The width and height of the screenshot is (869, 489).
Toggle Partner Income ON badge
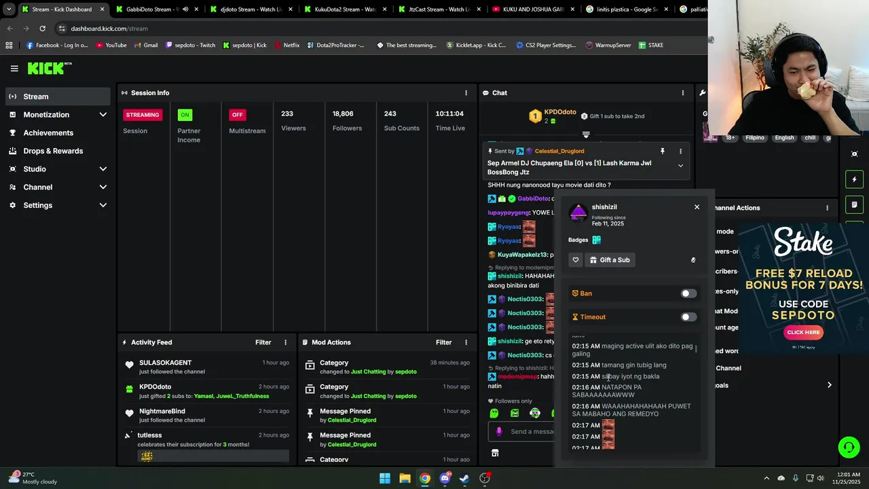[x=185, y=115]
